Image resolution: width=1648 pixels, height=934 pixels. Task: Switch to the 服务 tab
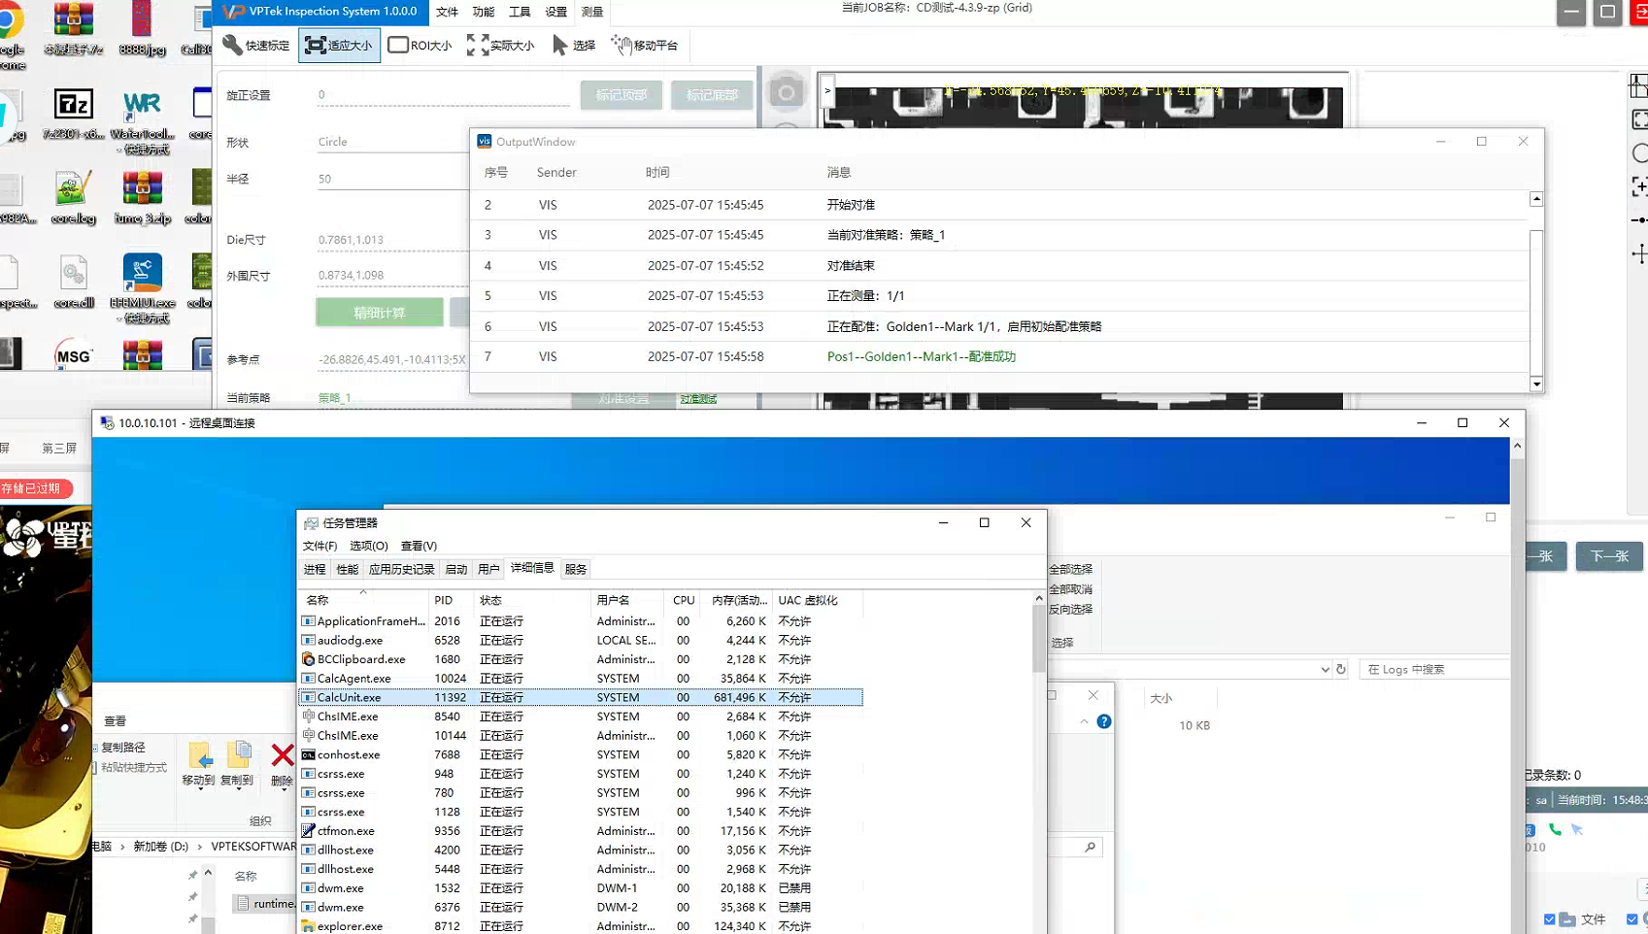pos(576,569)
